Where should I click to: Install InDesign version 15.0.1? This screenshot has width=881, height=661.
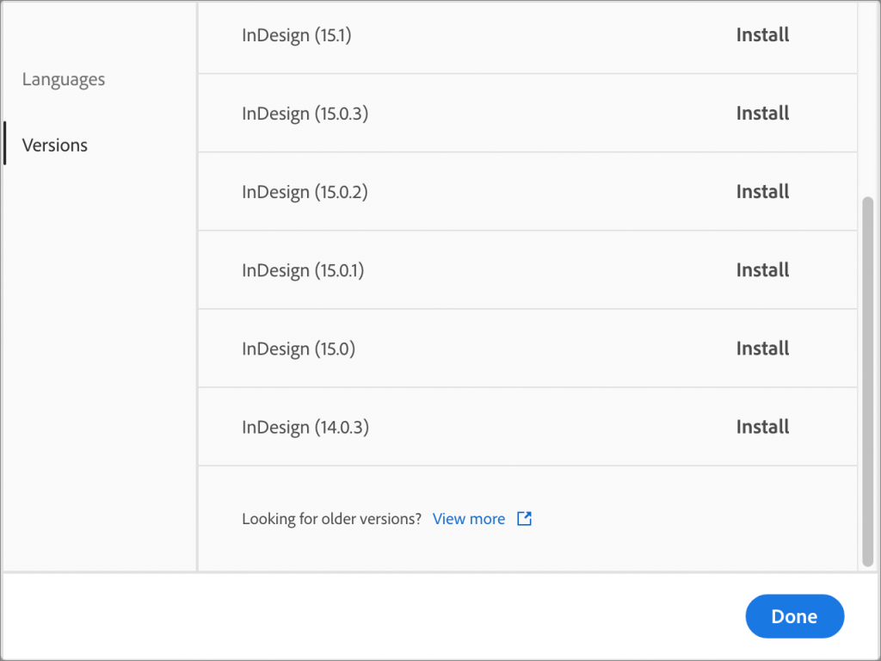click(762, 270)
